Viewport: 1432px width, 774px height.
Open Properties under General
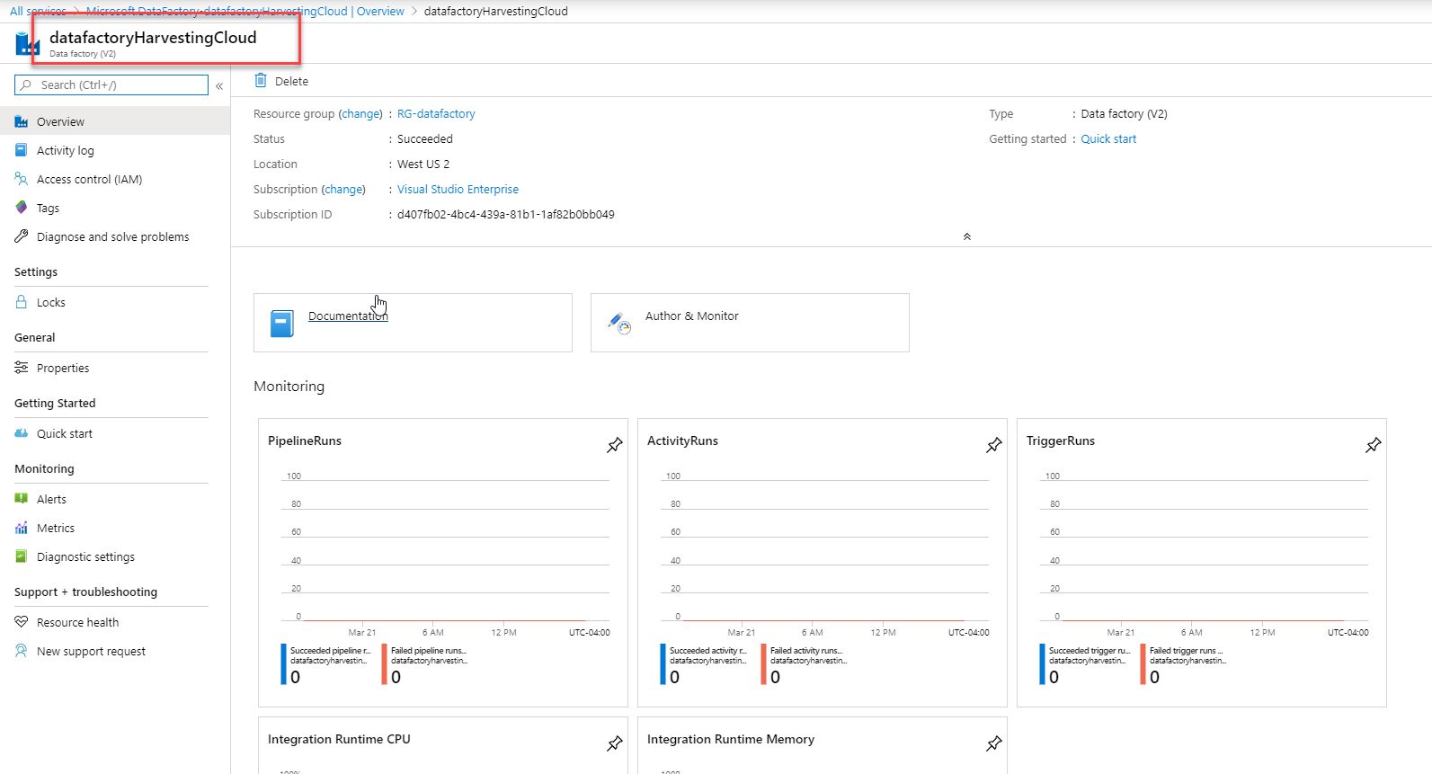click(115, 368)
